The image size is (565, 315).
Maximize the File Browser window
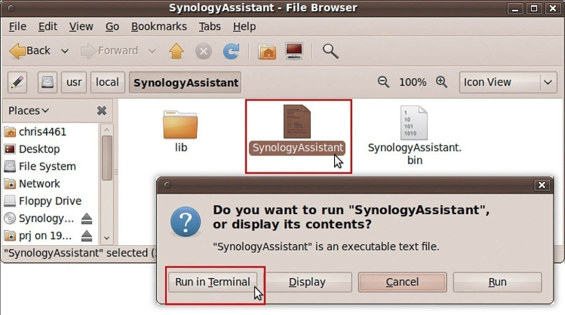click(x=534, y=8)
